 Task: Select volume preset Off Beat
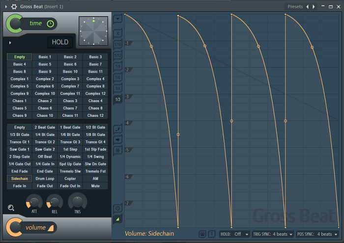(45, 157)
